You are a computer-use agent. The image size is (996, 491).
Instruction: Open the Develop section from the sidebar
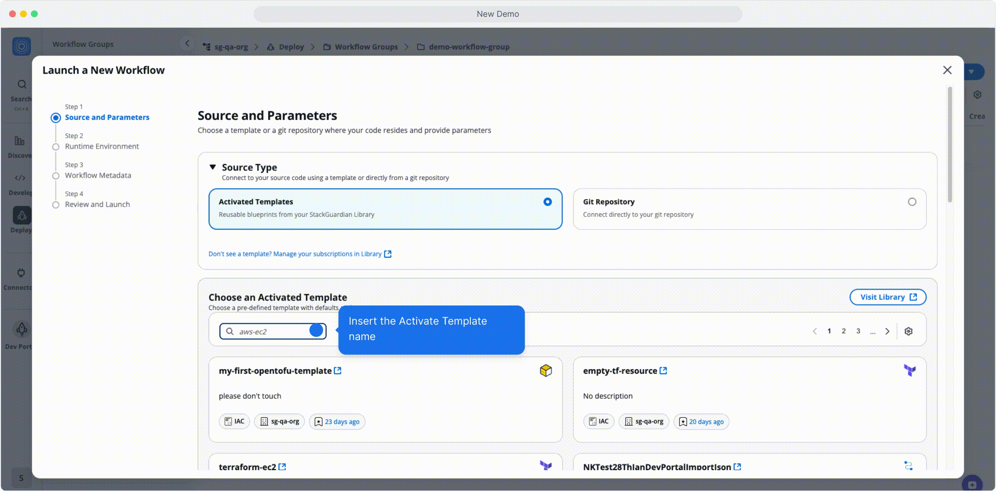[20, 178]
